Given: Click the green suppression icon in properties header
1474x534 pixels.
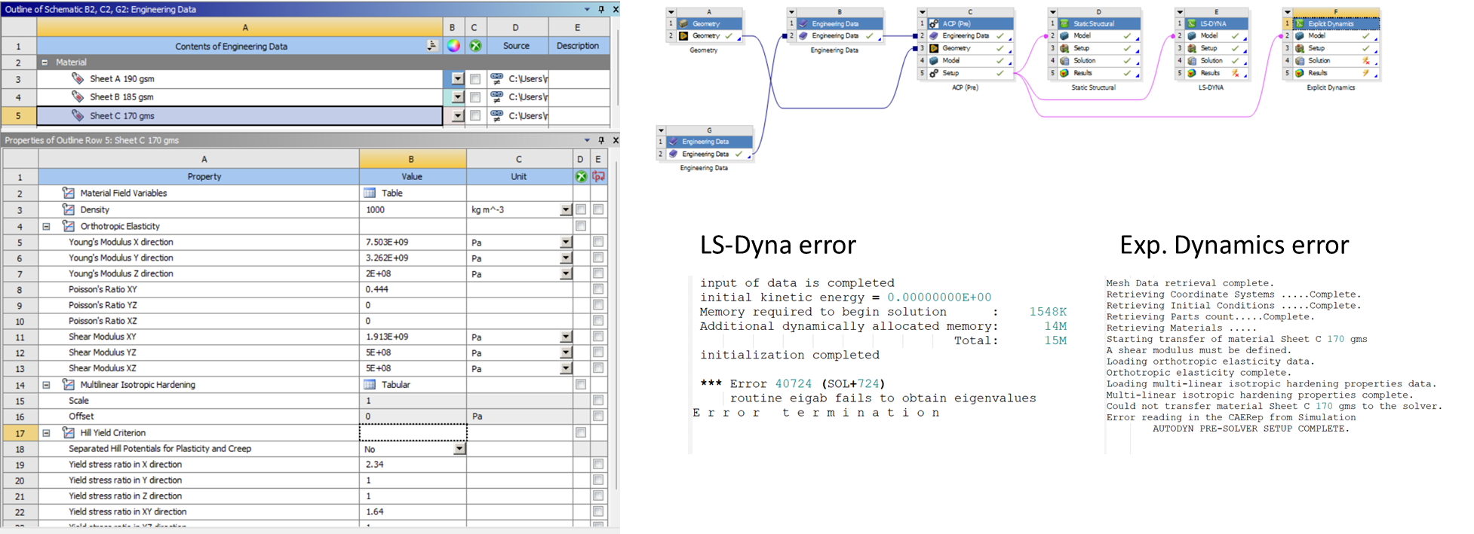Looking at the screenshot, I should 581,176.
